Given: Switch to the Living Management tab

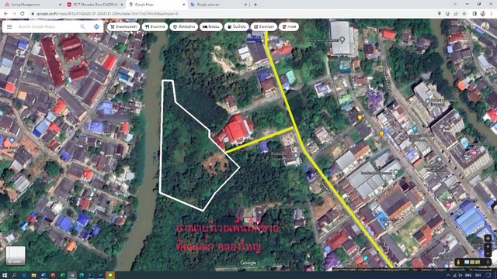Looking at the screenshot, I should (33, 5).
